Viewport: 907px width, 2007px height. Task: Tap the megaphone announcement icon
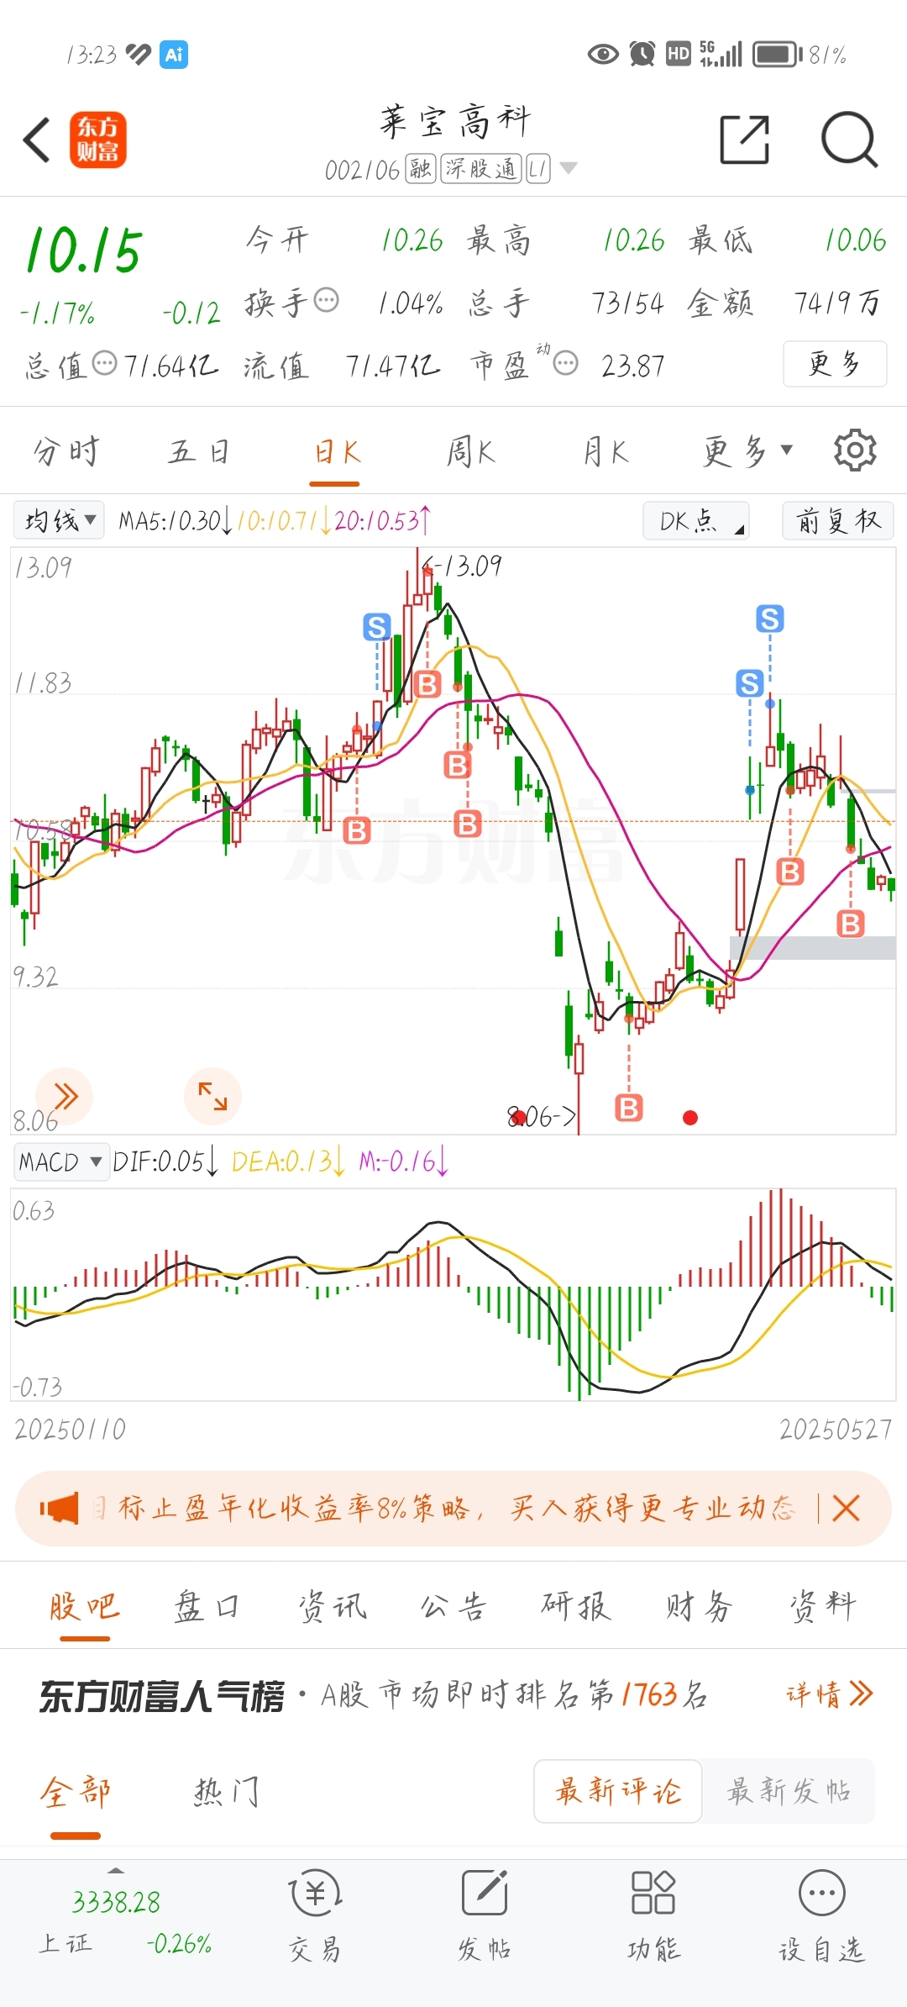pyautogui.click(x=59, y=1509)
